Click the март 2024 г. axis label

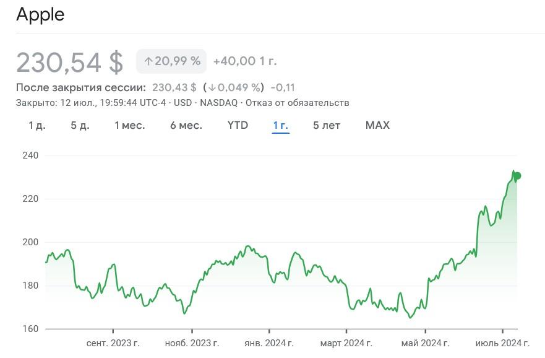pyautogui.click(x=346, y=343)
